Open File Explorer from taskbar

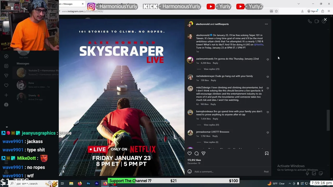click(x=71, y=184)
